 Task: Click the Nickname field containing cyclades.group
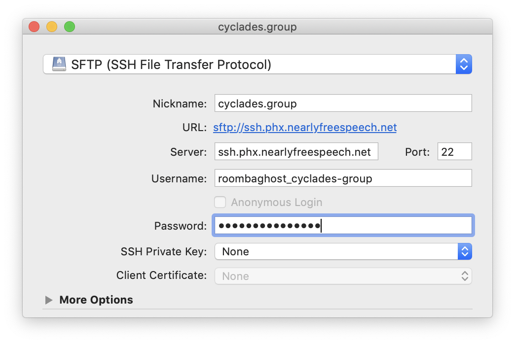tap(343, 103)
